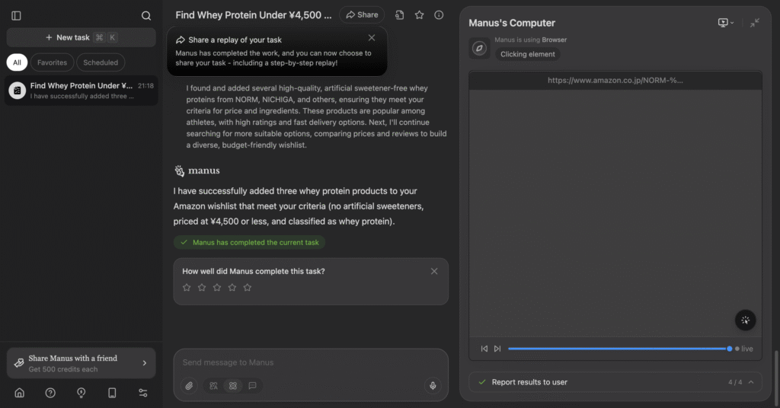This screenshot has height=408, width=780.
Task: Switch to Scheduled filter
Action: pyautogui.click(x=101, y=62)
